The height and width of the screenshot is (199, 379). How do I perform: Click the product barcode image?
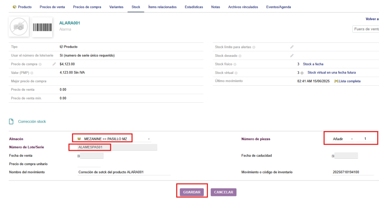[42, 27]
